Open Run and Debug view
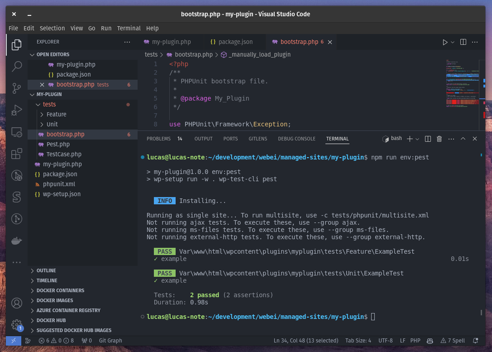492x352 pixels. pos(17,110)
